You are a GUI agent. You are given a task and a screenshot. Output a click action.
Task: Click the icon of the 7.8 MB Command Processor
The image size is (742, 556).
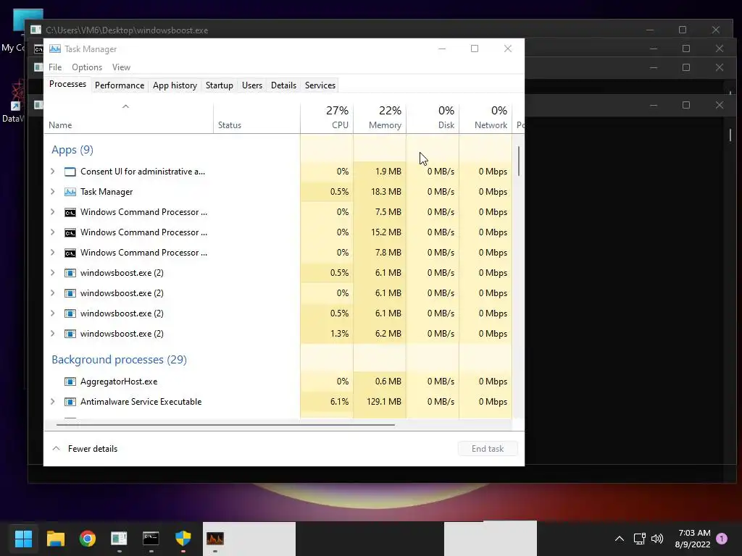(x=70, y=253)
